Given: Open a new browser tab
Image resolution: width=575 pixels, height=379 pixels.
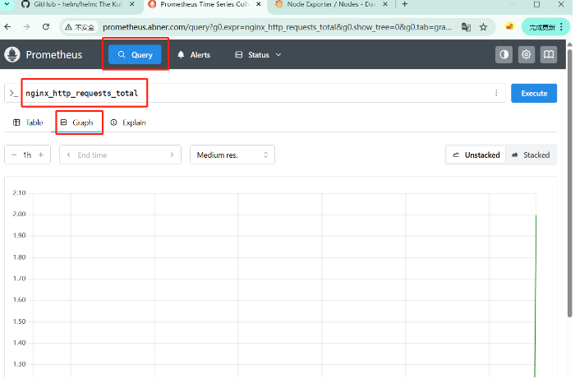Looking at the screenshot, I should pos(405,4).
